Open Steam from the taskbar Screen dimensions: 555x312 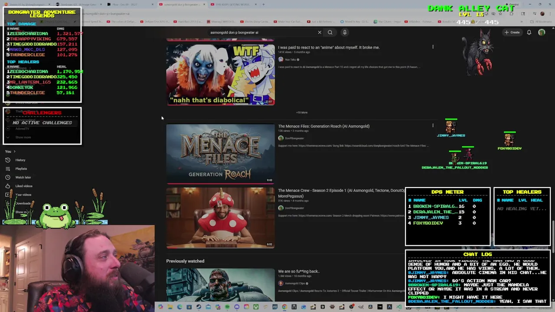pos(199,307)
